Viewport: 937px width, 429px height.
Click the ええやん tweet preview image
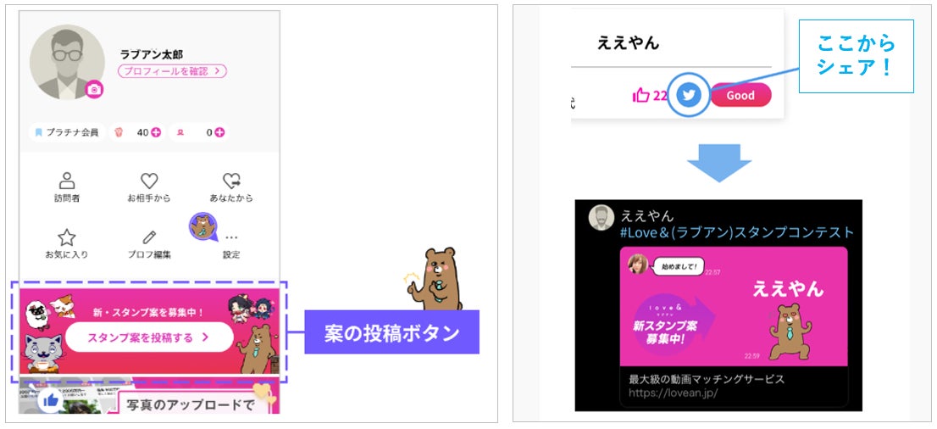pos(734,306)
